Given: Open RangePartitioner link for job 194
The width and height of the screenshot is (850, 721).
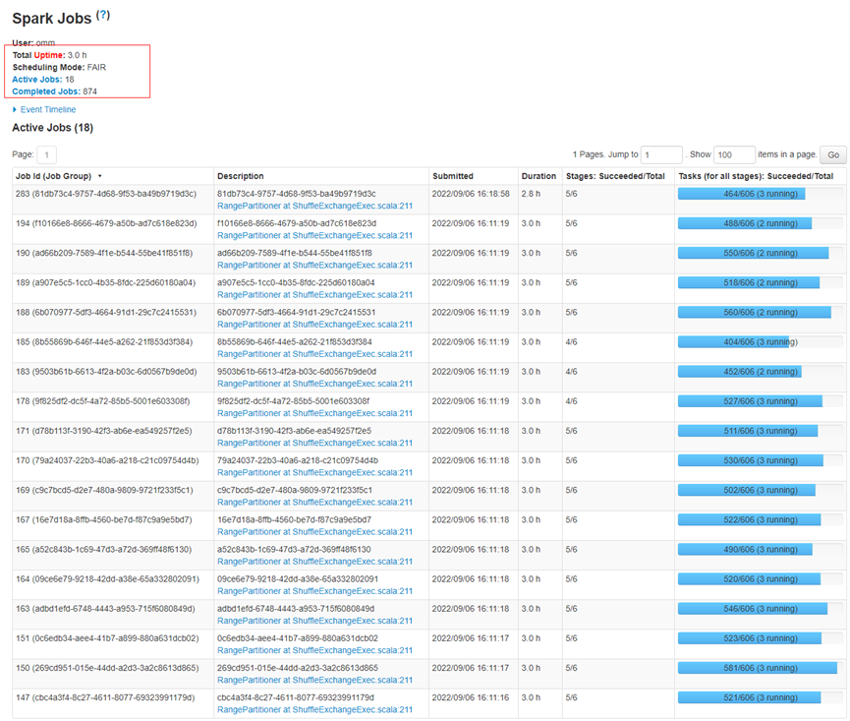Looking at the screenshot, I should (x=315, y=235).
